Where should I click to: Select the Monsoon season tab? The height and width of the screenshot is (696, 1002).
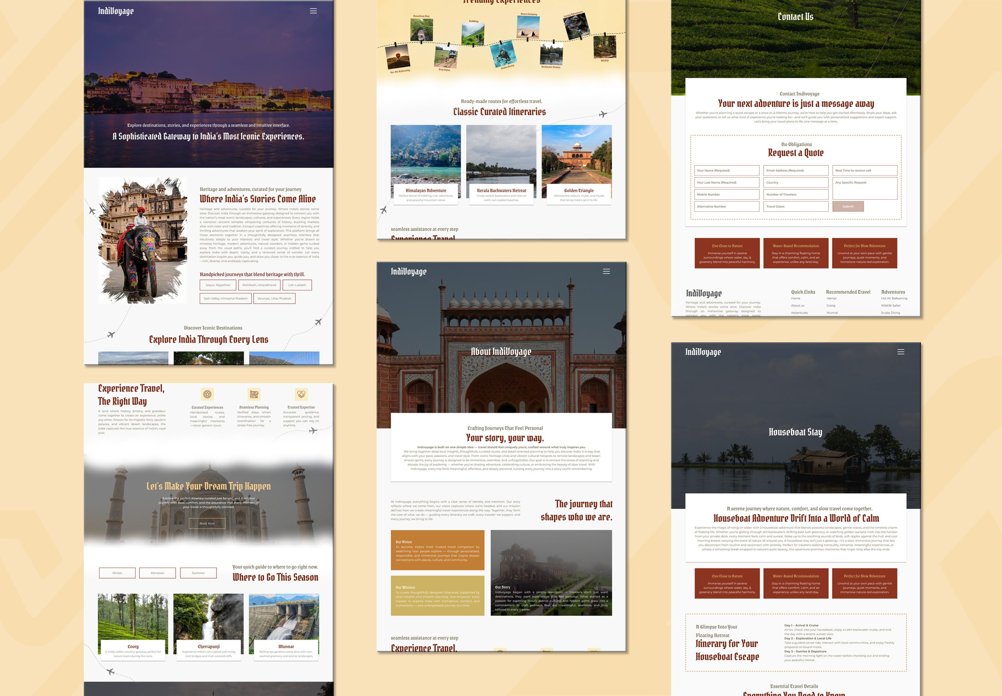point(157,573)
